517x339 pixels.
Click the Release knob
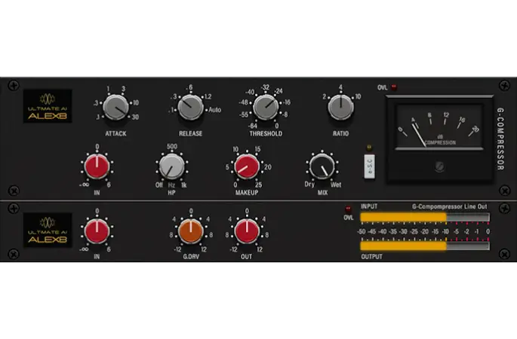tap(190, 108)
